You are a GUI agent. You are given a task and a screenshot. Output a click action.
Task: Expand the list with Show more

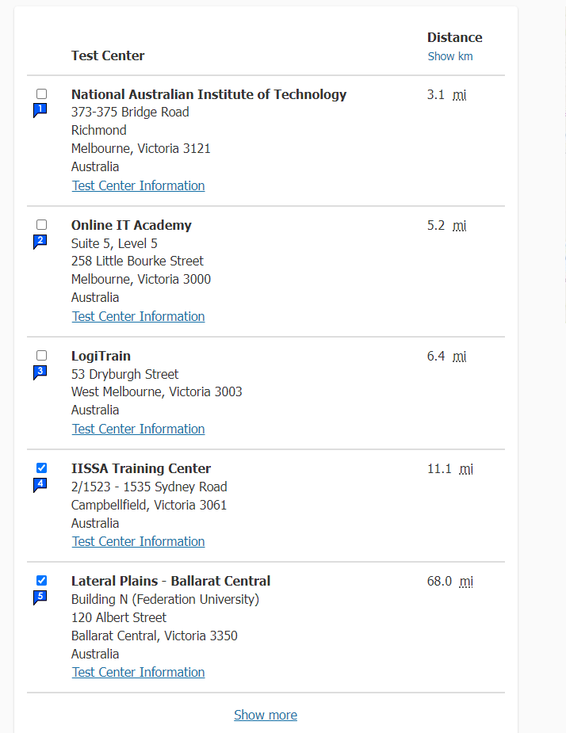pyautogui.click(x=266, y=715)
